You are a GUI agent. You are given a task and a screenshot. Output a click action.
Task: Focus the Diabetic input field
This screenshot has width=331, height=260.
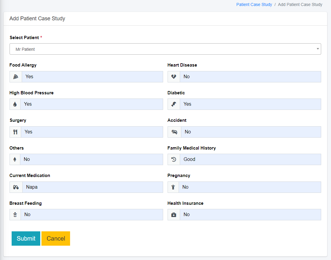tap(250, 104)
